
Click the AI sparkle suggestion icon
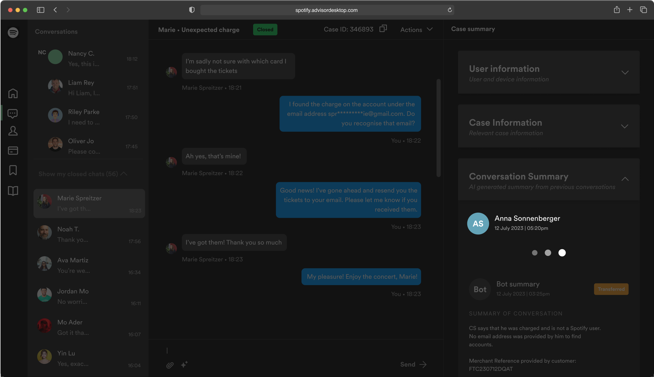pos(184,364)
